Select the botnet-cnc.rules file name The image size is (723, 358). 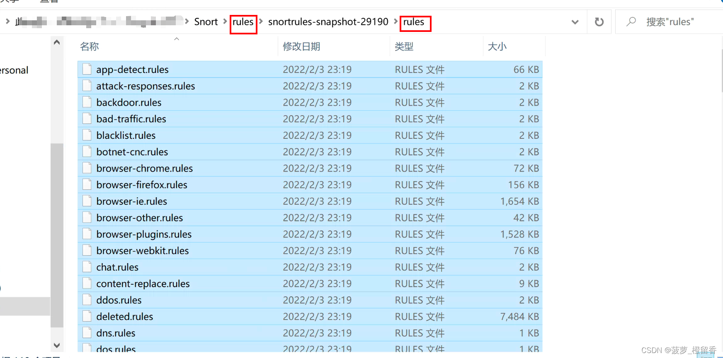(132, 152)
